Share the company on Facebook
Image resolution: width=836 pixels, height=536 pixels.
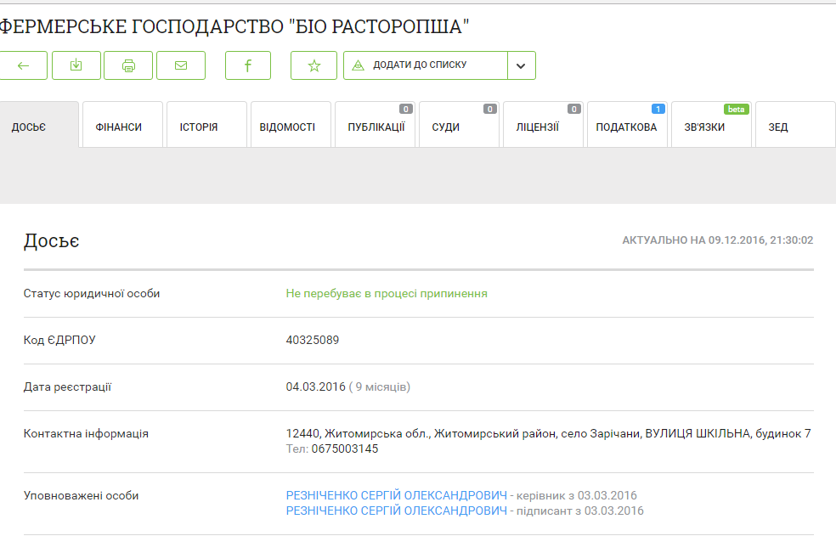pos(247,65)
